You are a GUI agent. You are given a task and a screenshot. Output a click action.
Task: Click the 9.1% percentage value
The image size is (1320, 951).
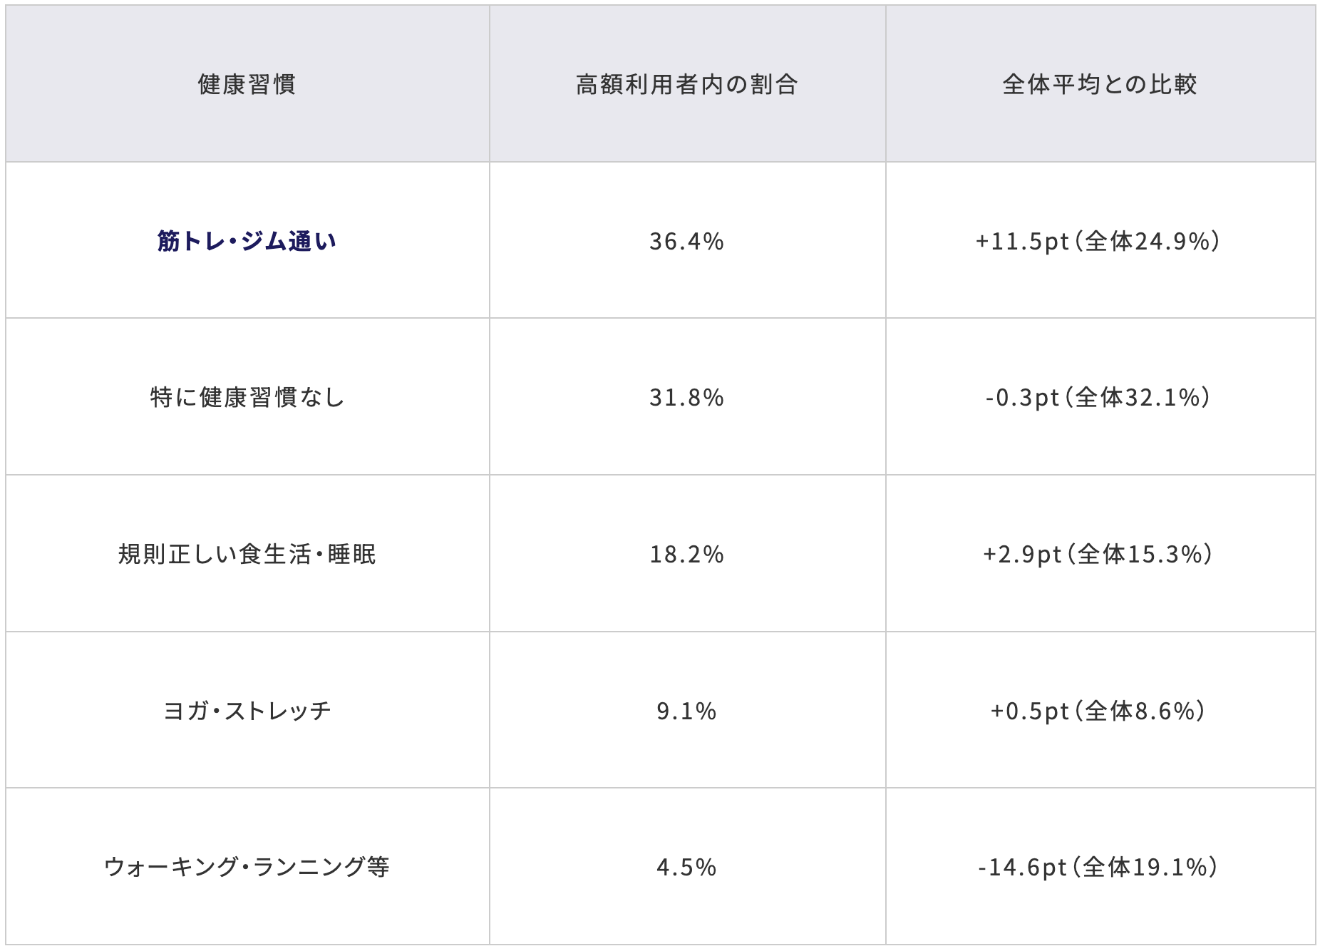pos(686,711)
